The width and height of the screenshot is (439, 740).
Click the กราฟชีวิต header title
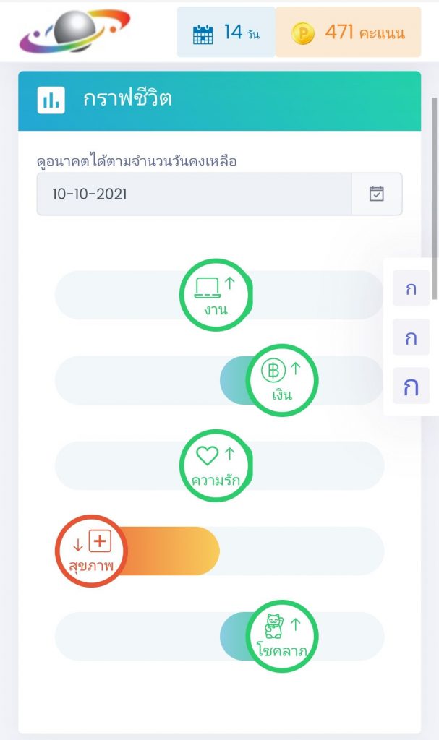127,100
